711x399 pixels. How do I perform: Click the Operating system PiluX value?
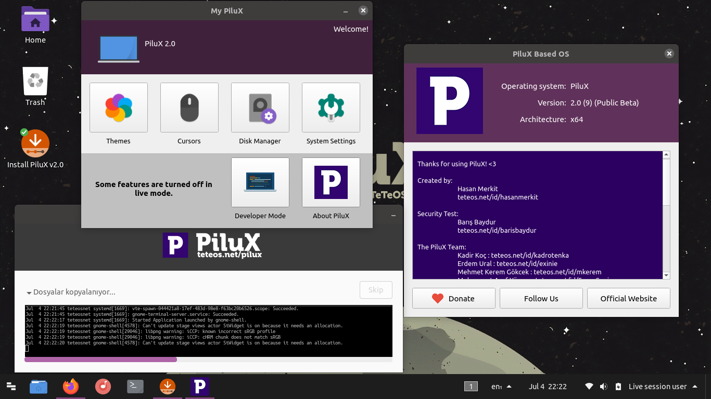pos(579,86)
